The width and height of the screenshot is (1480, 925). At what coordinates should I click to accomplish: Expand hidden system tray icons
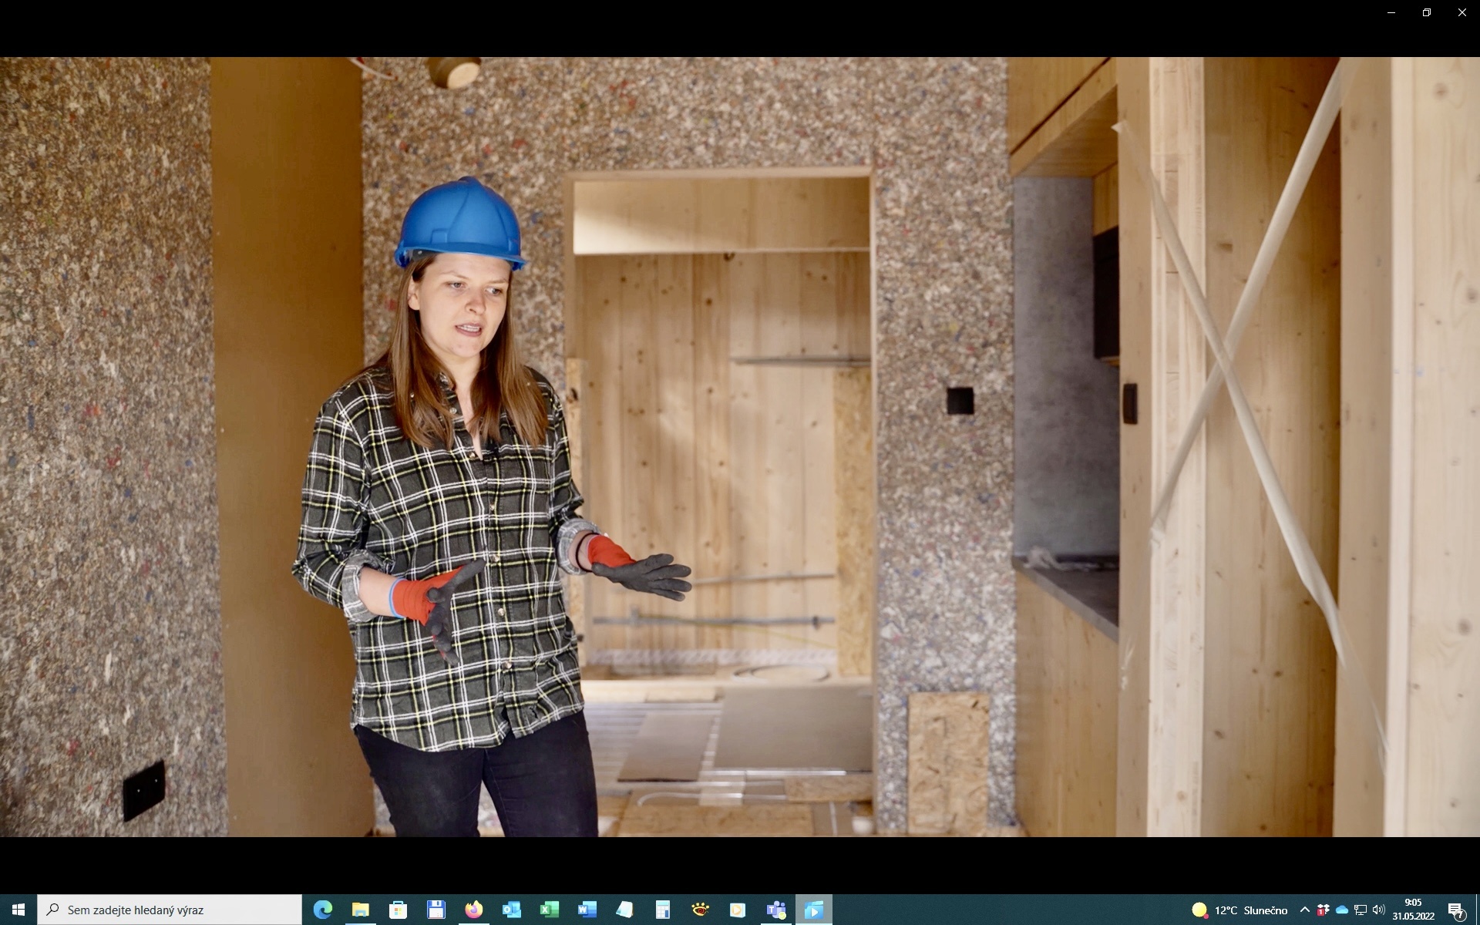[x=1305, y=910]
